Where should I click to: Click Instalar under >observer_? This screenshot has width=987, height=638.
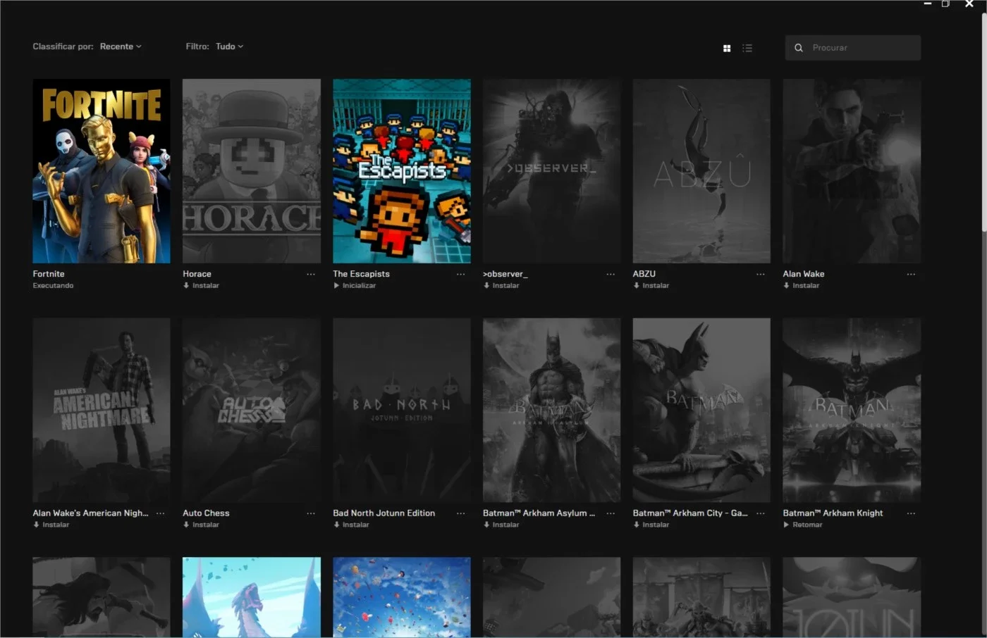(501, 286)
